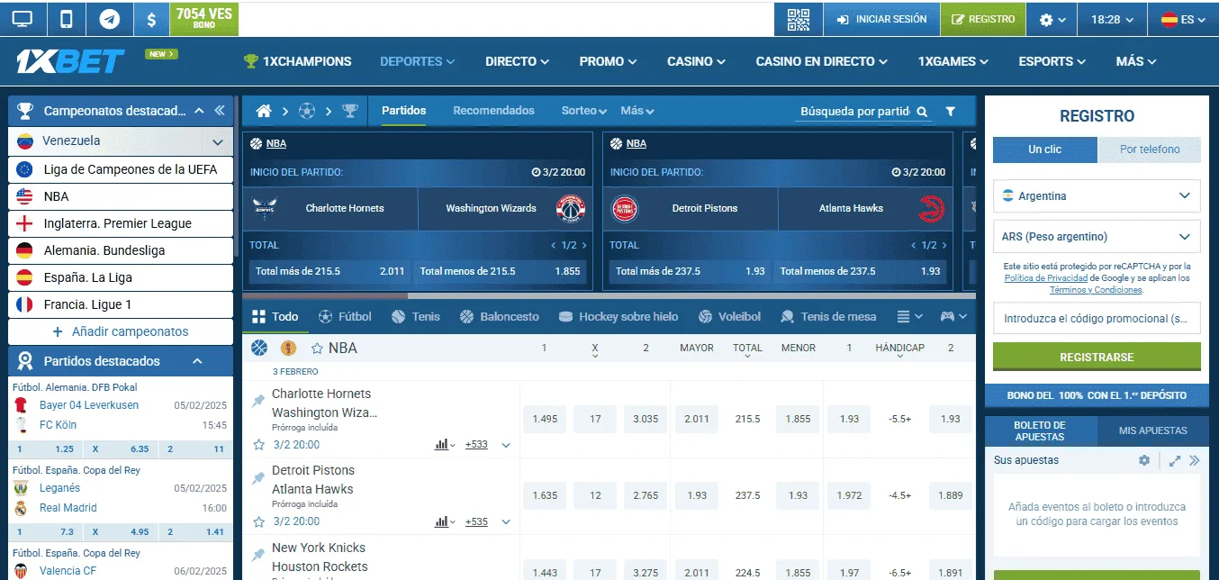Open the 18:28 time dropdown
1219x580 pixels.
[1112, 19]
